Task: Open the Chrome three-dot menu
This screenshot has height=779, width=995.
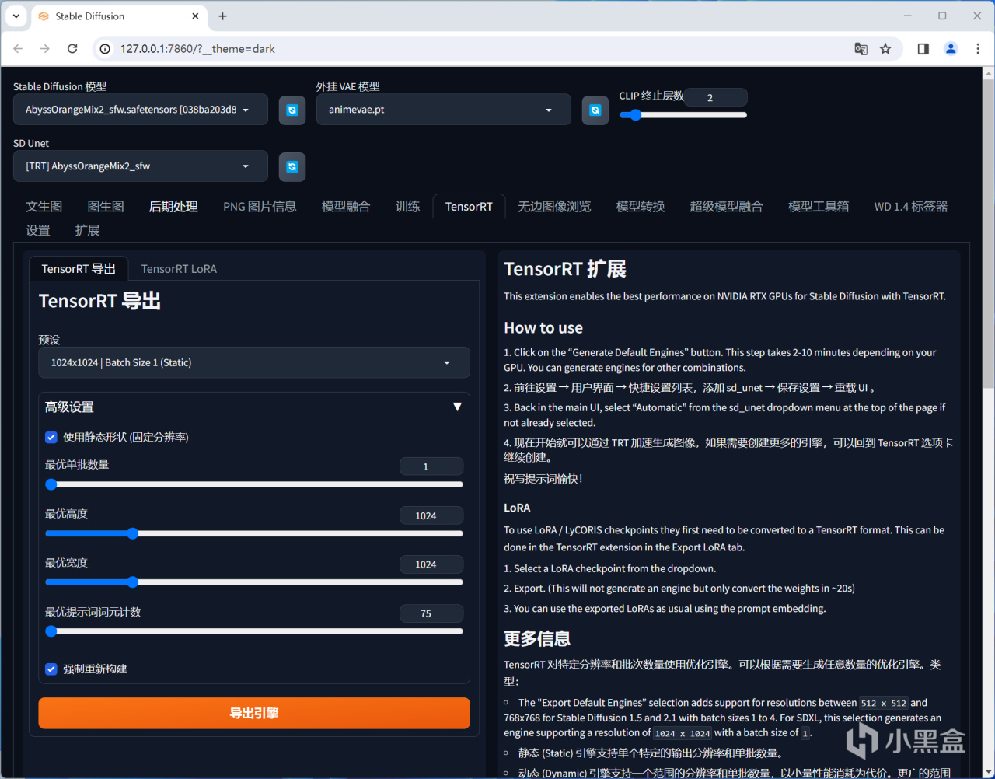Action: coord(977,48)
